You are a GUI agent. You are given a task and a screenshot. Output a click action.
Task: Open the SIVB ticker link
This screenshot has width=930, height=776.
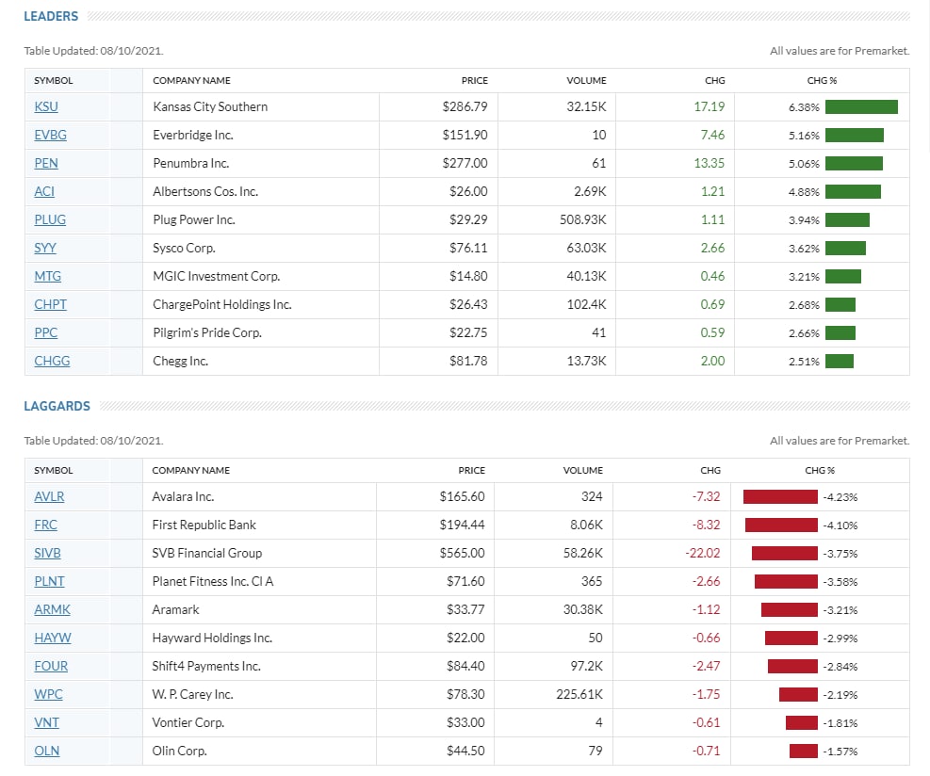coord(47,553)
